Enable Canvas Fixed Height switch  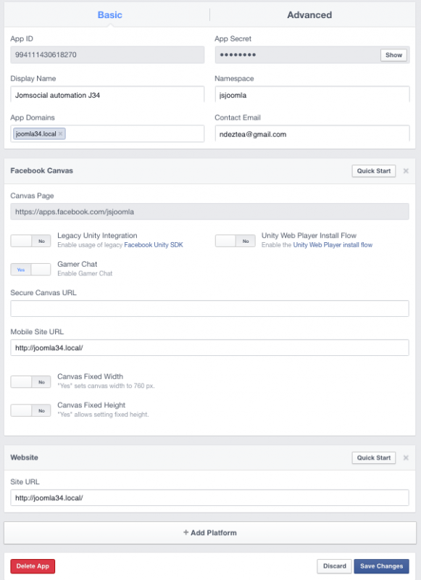[30, 410]
